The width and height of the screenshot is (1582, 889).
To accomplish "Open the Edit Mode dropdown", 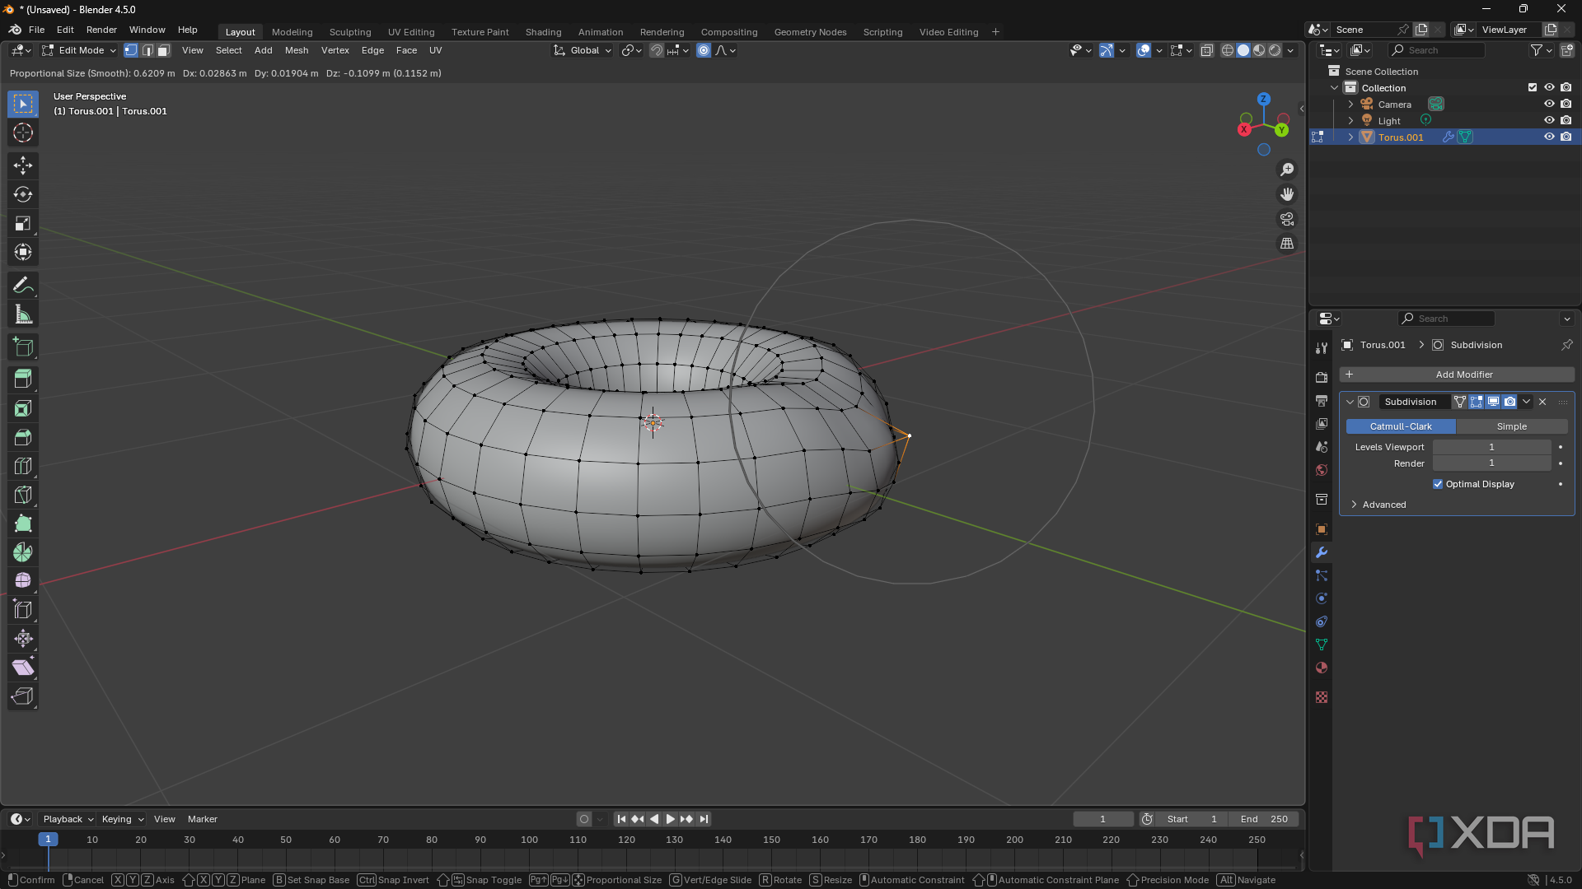I will click(79, 50).
